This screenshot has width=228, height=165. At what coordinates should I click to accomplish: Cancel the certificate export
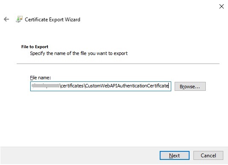208,156
